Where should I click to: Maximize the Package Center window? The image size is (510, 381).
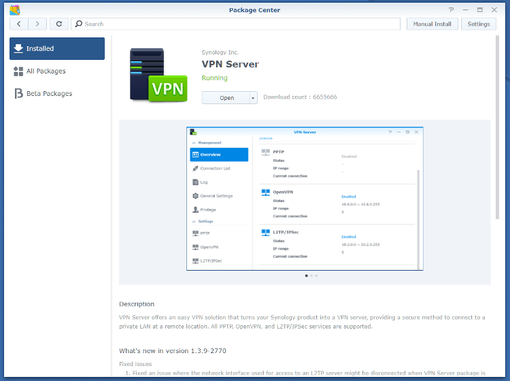click(x=480, y=10)
